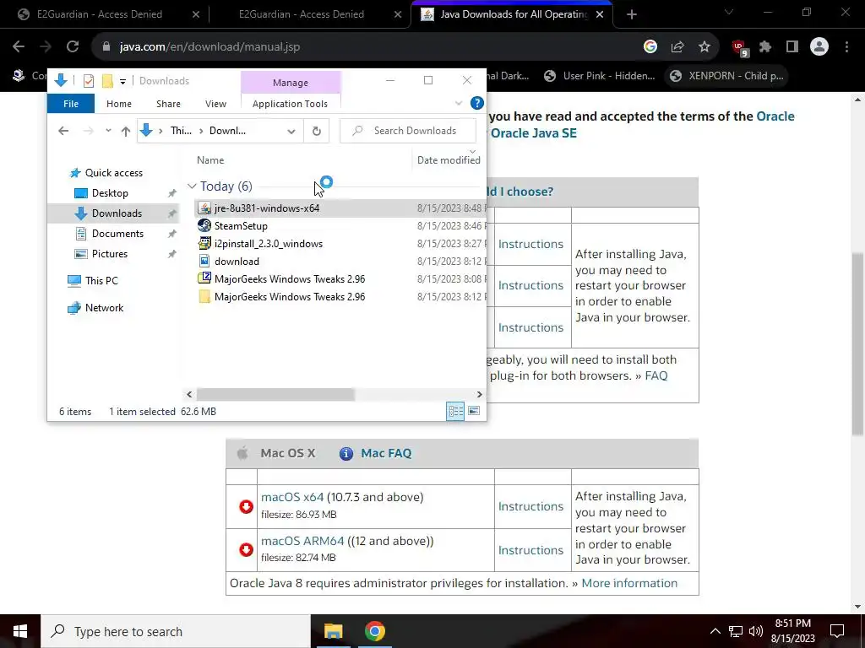Open Customize Quick Access Toolbar dropdown

pyautogui.click(x=122, y=82)
